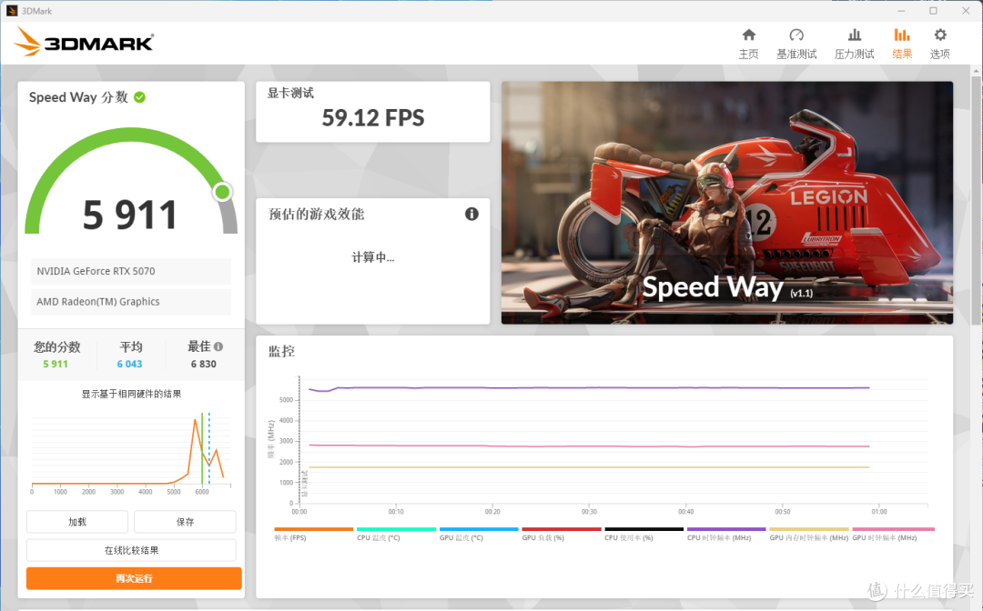Image resolution: width=983 pixels, height=611 pixels.
Task: Open the 基准测试 benchmark gauge icon
Action: click(796, 35)
